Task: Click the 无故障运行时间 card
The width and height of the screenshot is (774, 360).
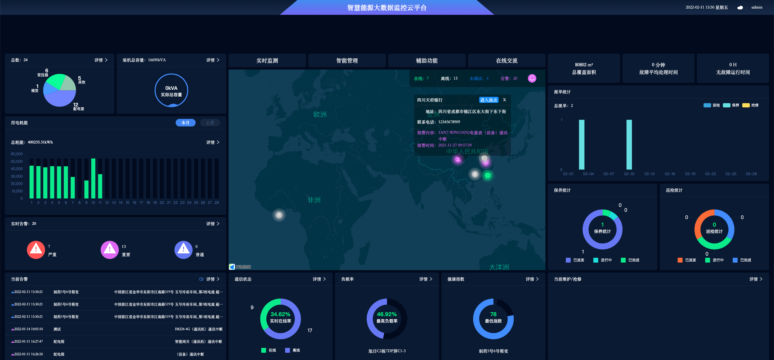Action: [x=733, y=68]
